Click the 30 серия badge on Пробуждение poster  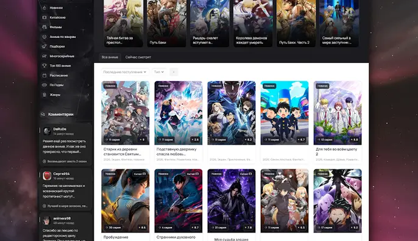coord(113,228)
